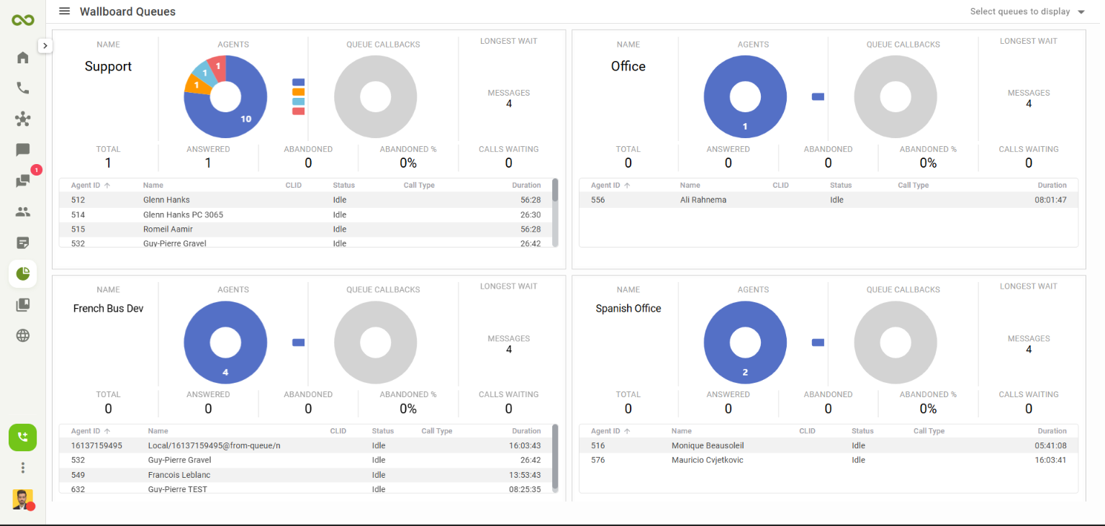This screenshot has height=526, width=1105.
Task: Select the Local/16137159495@from-queue agent row
Action: [306, 445]
